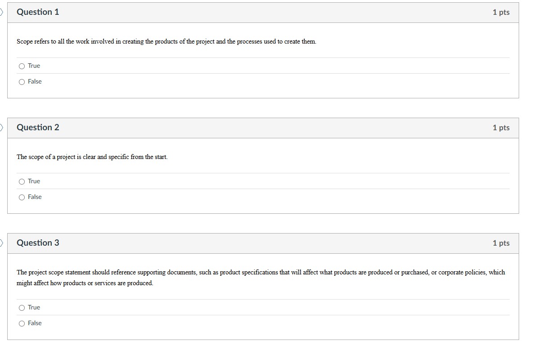The width and height of the screenshot is (538, 353).
Task: Flag Question 2 for later review
Action: point(1,128)
